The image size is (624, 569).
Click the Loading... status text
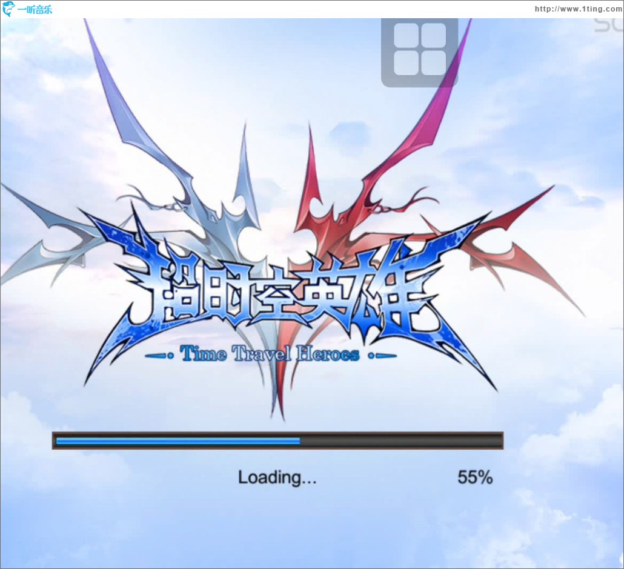(x=277, y=477)
